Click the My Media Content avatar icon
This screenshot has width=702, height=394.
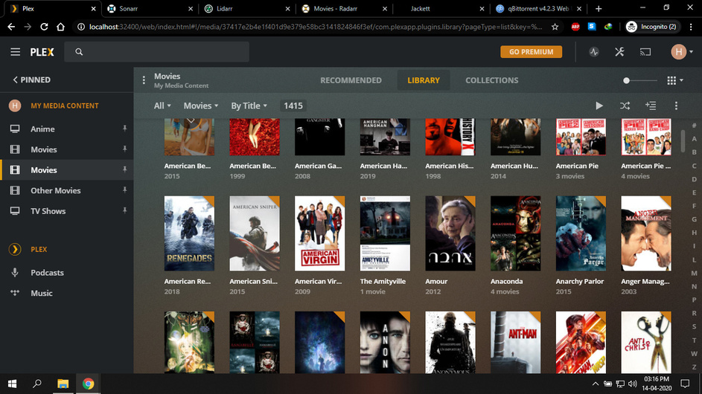pos(15,106)
